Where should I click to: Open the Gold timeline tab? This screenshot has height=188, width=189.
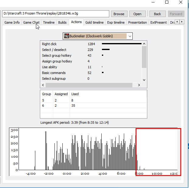94,22
